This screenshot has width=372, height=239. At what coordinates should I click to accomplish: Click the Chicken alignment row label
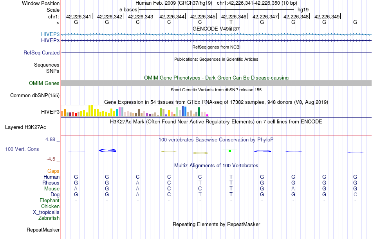tap(50, 206)
